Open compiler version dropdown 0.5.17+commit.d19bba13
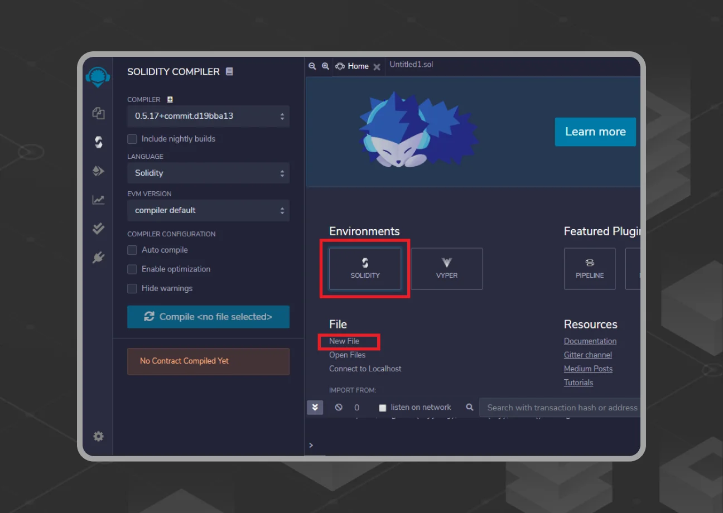723x513 pixels. click(x=208, y=117)
